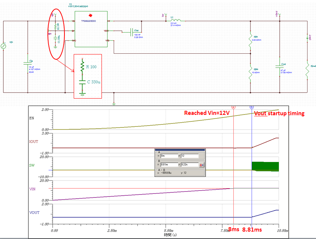Select the SW test point marker

166,15
